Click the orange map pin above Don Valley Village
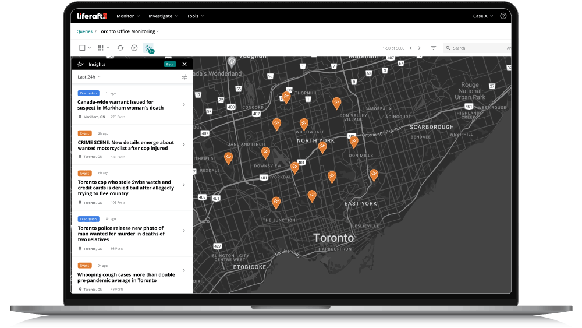The height and width of the screenshot is (328, 582). 336,103
